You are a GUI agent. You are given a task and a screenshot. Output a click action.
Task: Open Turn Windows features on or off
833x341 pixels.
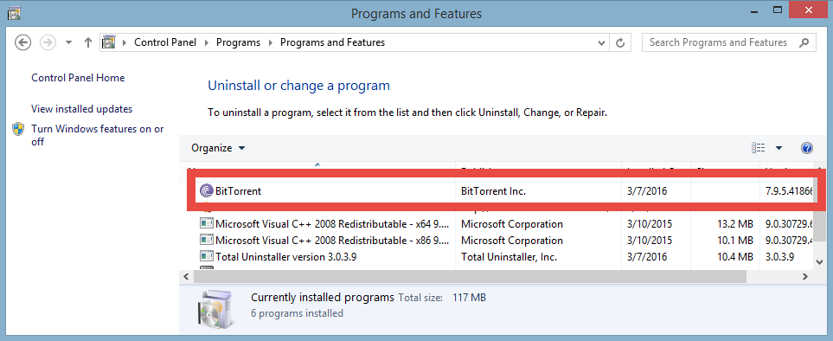pos(98,135)
